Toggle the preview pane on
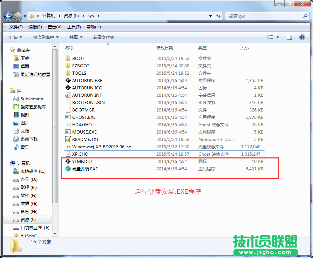The image size is (313, 258). pyautogui.click(x=289, y=37)
